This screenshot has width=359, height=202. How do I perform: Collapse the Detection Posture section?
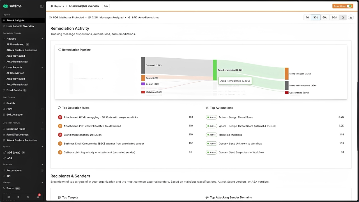[x=42, y=123]
